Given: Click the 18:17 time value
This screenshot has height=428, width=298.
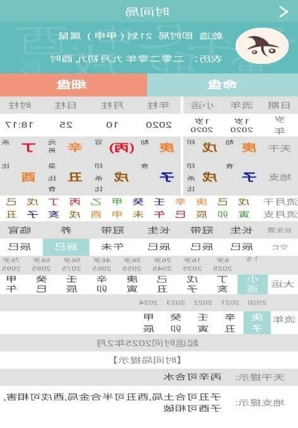Looking at the screenshot, I should pos(20,125).
